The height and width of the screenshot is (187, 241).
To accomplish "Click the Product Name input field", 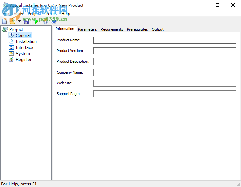I will pyautogui.click(x=165, y=40).
